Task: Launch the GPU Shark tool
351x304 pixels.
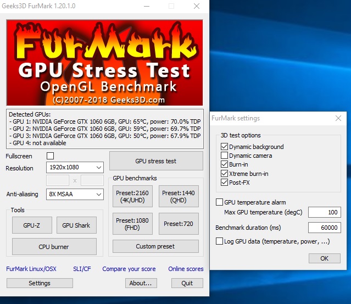Action: click(x=76, y=225)
